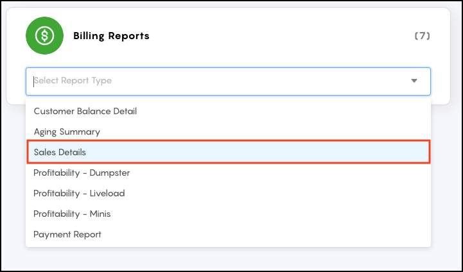Viewport: 463px width, 272px height.
Task: Select the Aging Summary billing report
Action: tap(228, 132)
